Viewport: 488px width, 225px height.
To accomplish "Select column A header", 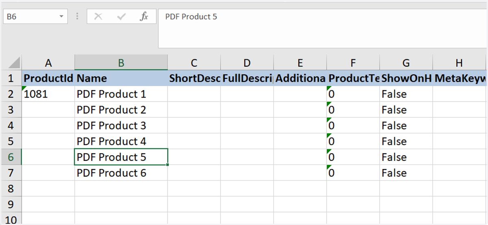I will point(48,63).
